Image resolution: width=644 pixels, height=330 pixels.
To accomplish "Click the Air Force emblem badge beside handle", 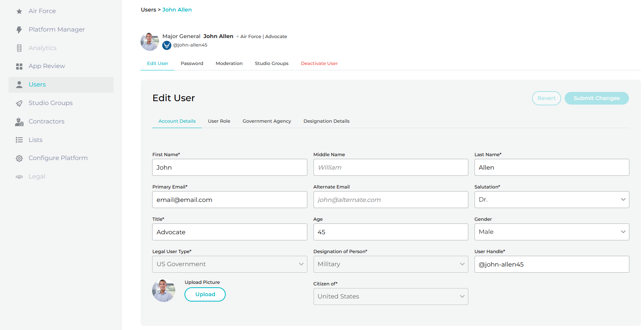I will pyautogui.click(x=167, y=45).
